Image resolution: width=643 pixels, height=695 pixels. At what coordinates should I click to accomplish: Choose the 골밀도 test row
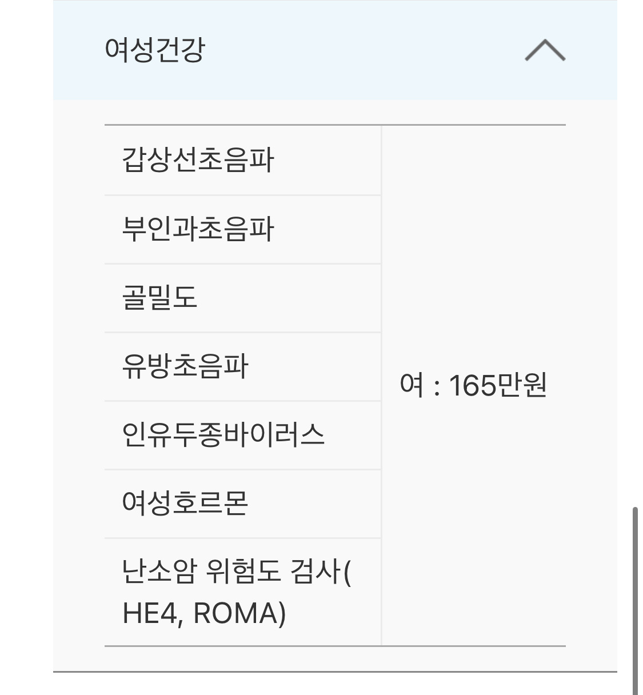(159, 298)
